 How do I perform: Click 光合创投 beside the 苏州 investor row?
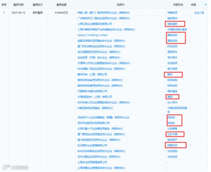pos(172,157)
